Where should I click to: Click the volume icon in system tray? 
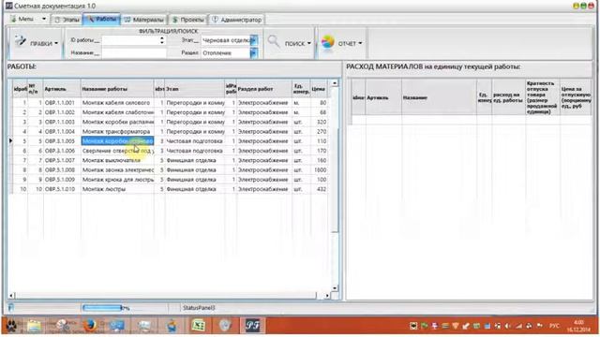pyautogui.click(x=507, y=326)
